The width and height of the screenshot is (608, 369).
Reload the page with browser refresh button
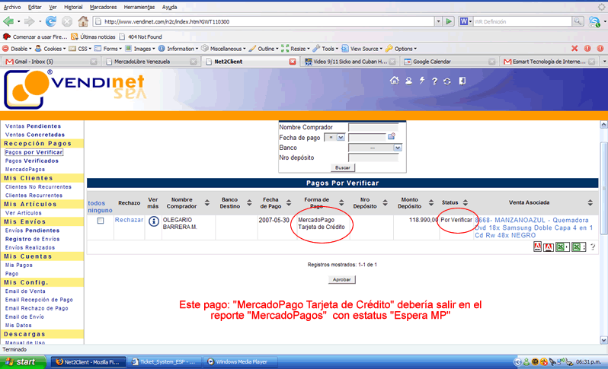(x=51, y=21)
